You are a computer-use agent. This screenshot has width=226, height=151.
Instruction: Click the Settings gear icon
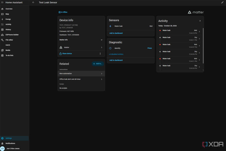(2, 138)
